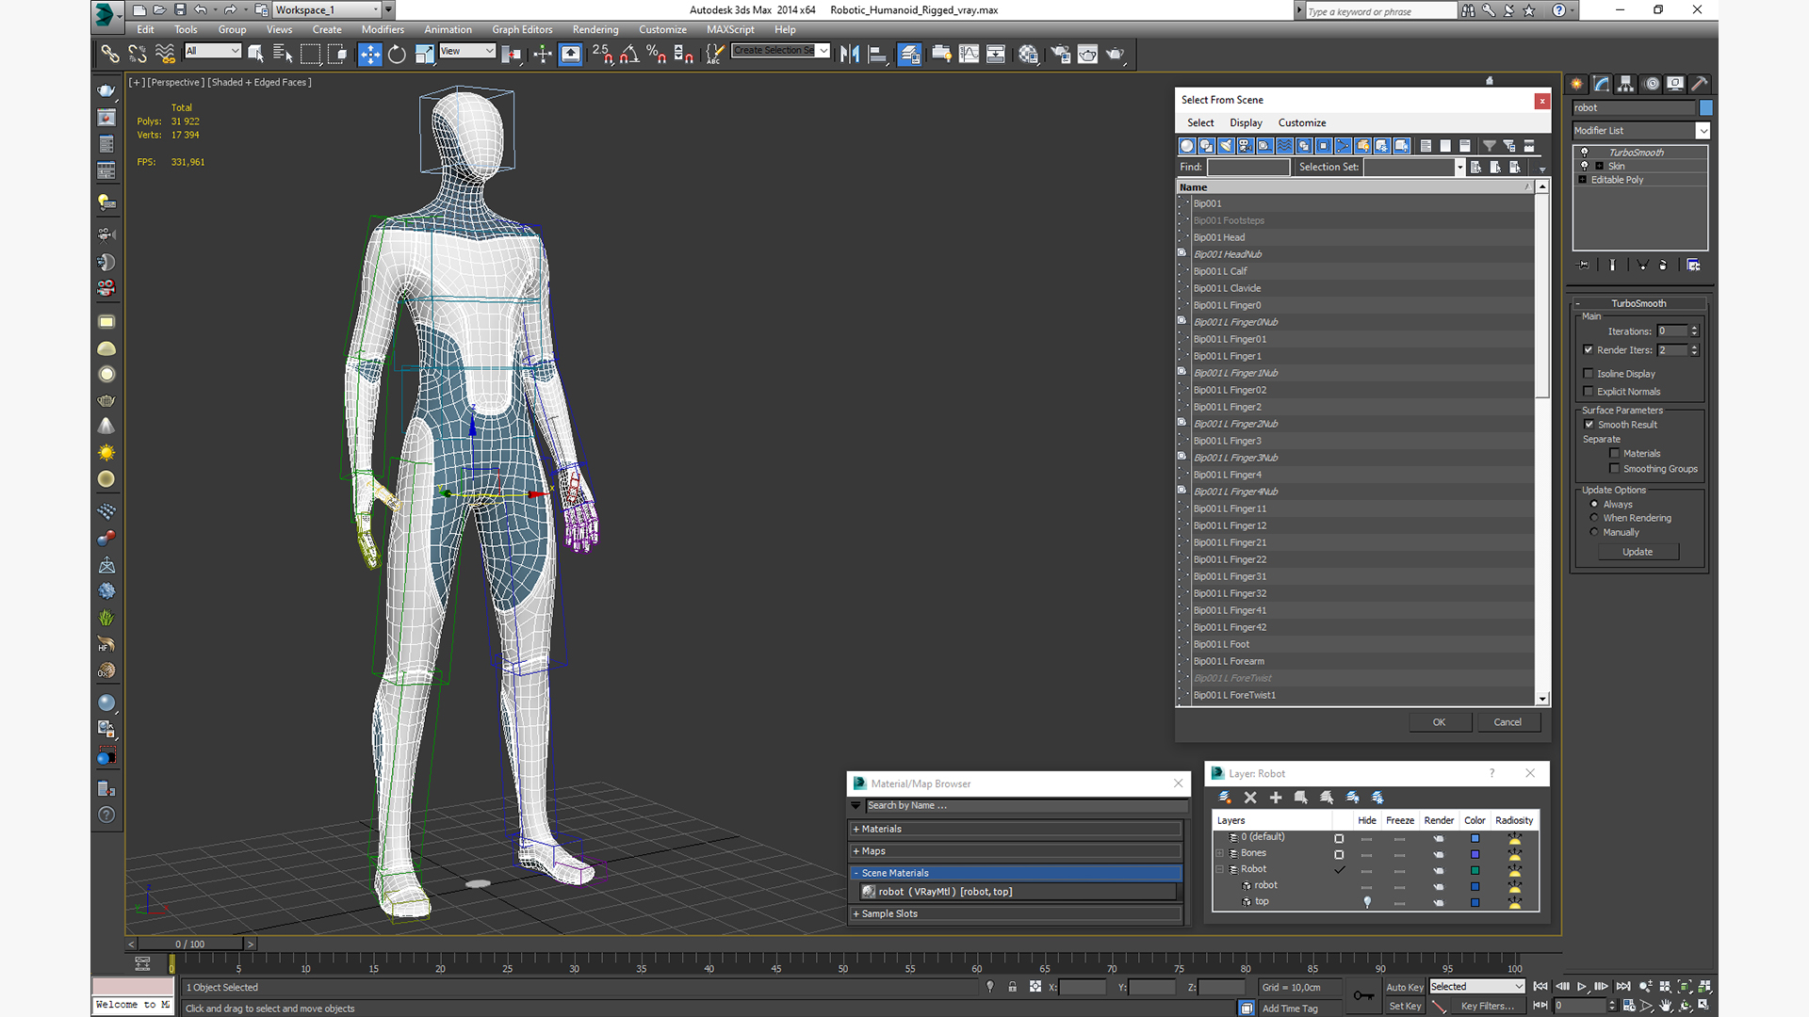Open the Material Editor teapot-sphere icon

coord(1028,54)
